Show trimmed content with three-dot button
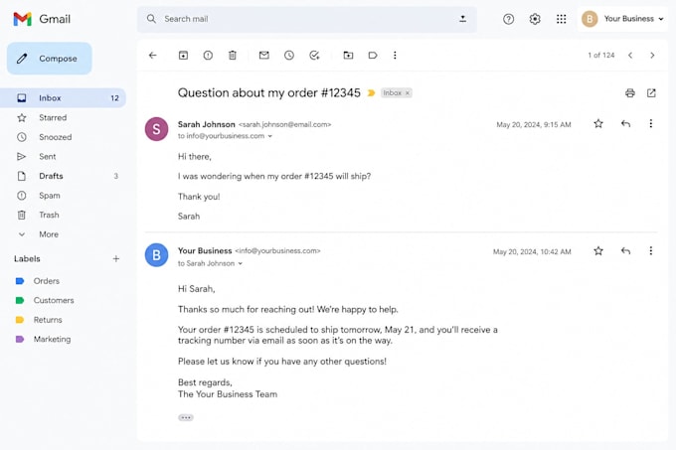This screenshot has width=676, height=450. point(186,417)
